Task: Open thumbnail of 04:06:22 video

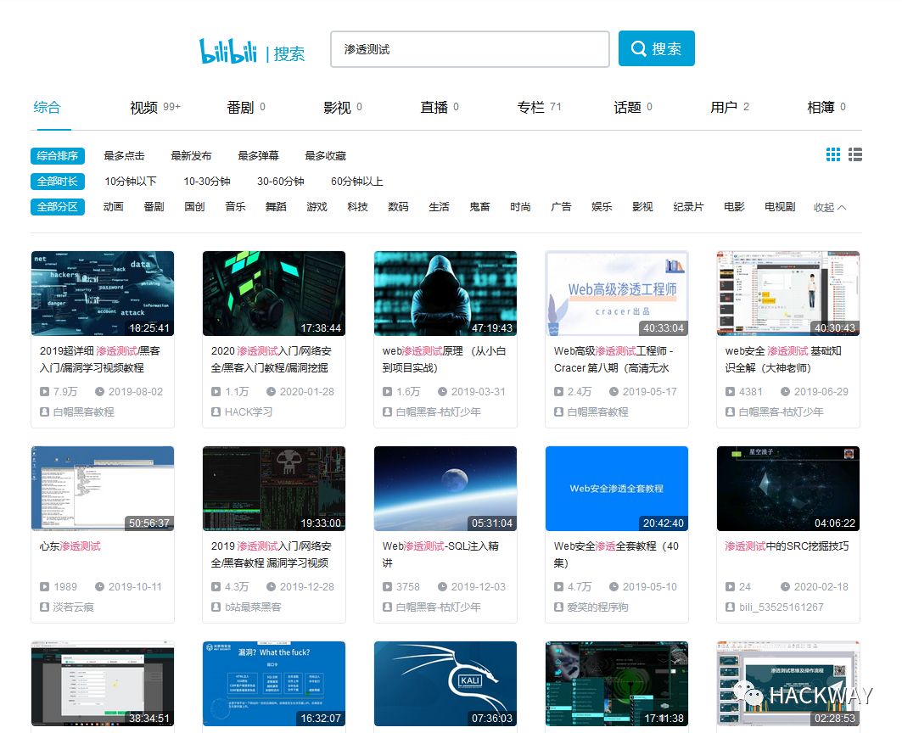Action: pyautogui.click(x=788, y=489)
